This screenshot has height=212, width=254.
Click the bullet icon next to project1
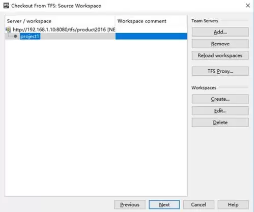[15, 36]
